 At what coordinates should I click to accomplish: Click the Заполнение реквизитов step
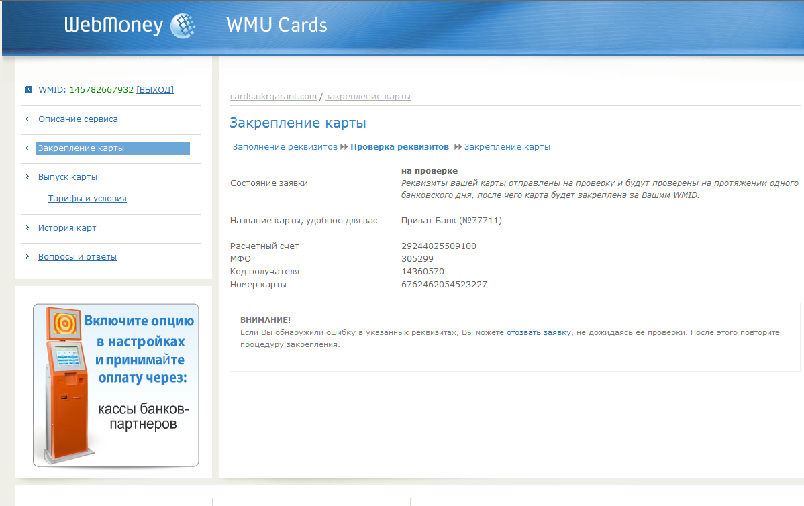[285, 146]
